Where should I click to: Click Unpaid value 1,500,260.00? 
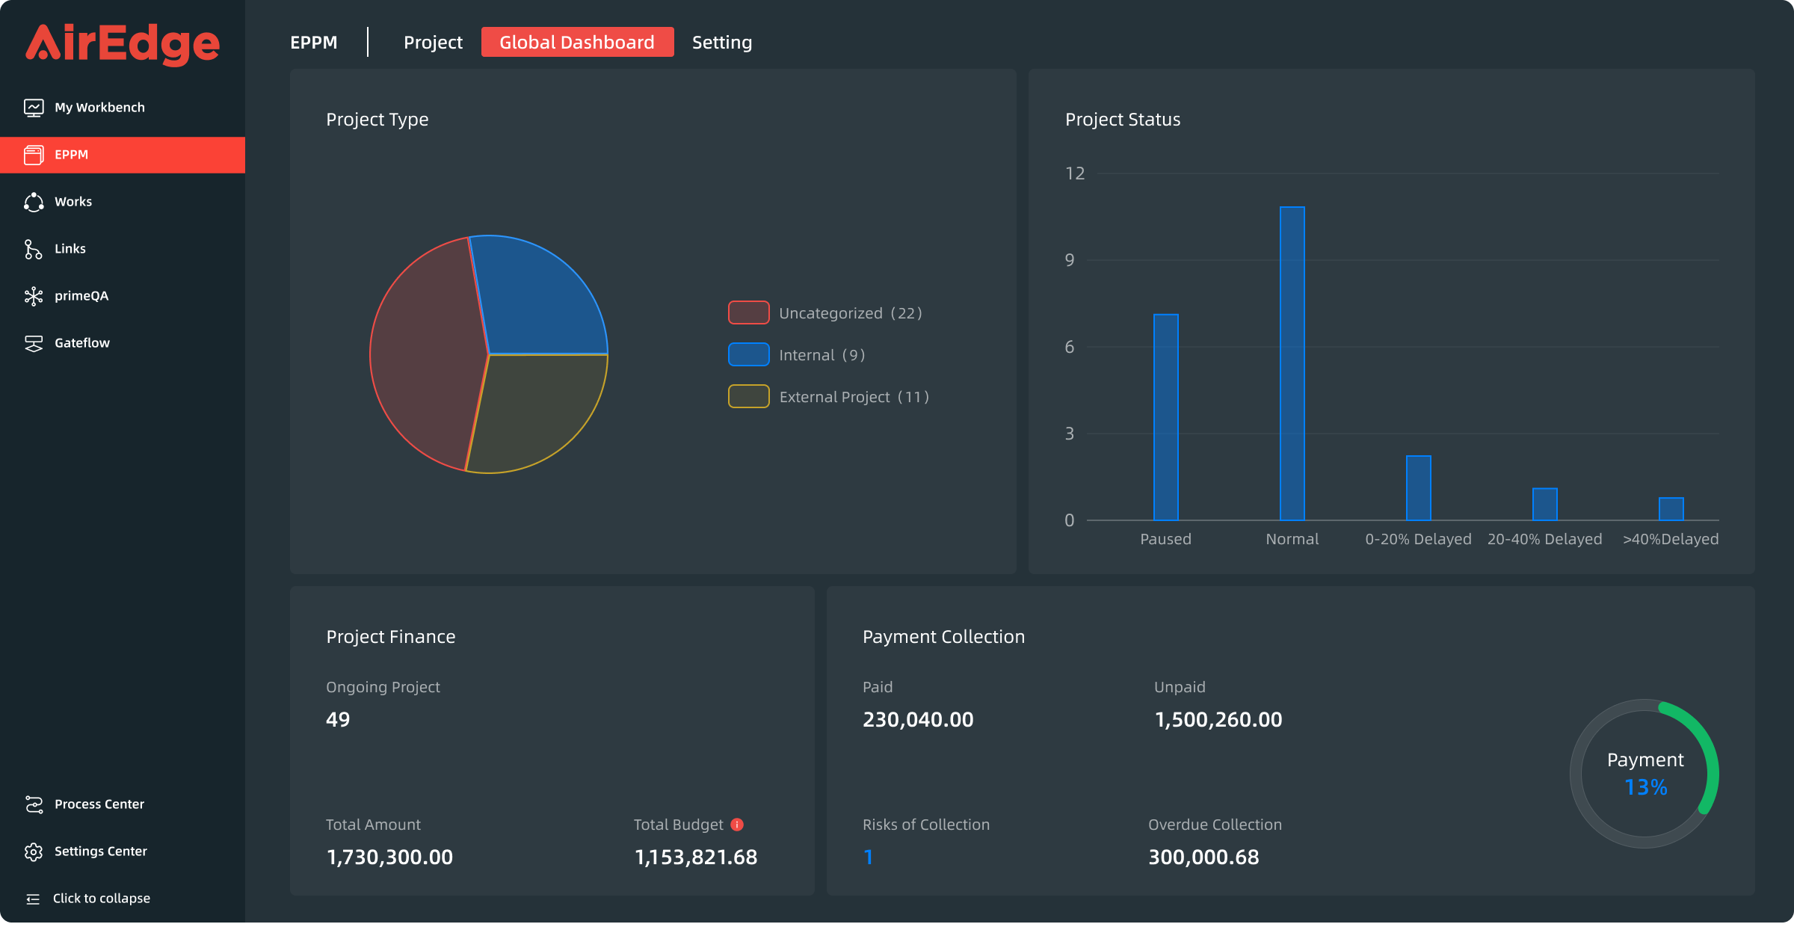[x=1218, y=720]
